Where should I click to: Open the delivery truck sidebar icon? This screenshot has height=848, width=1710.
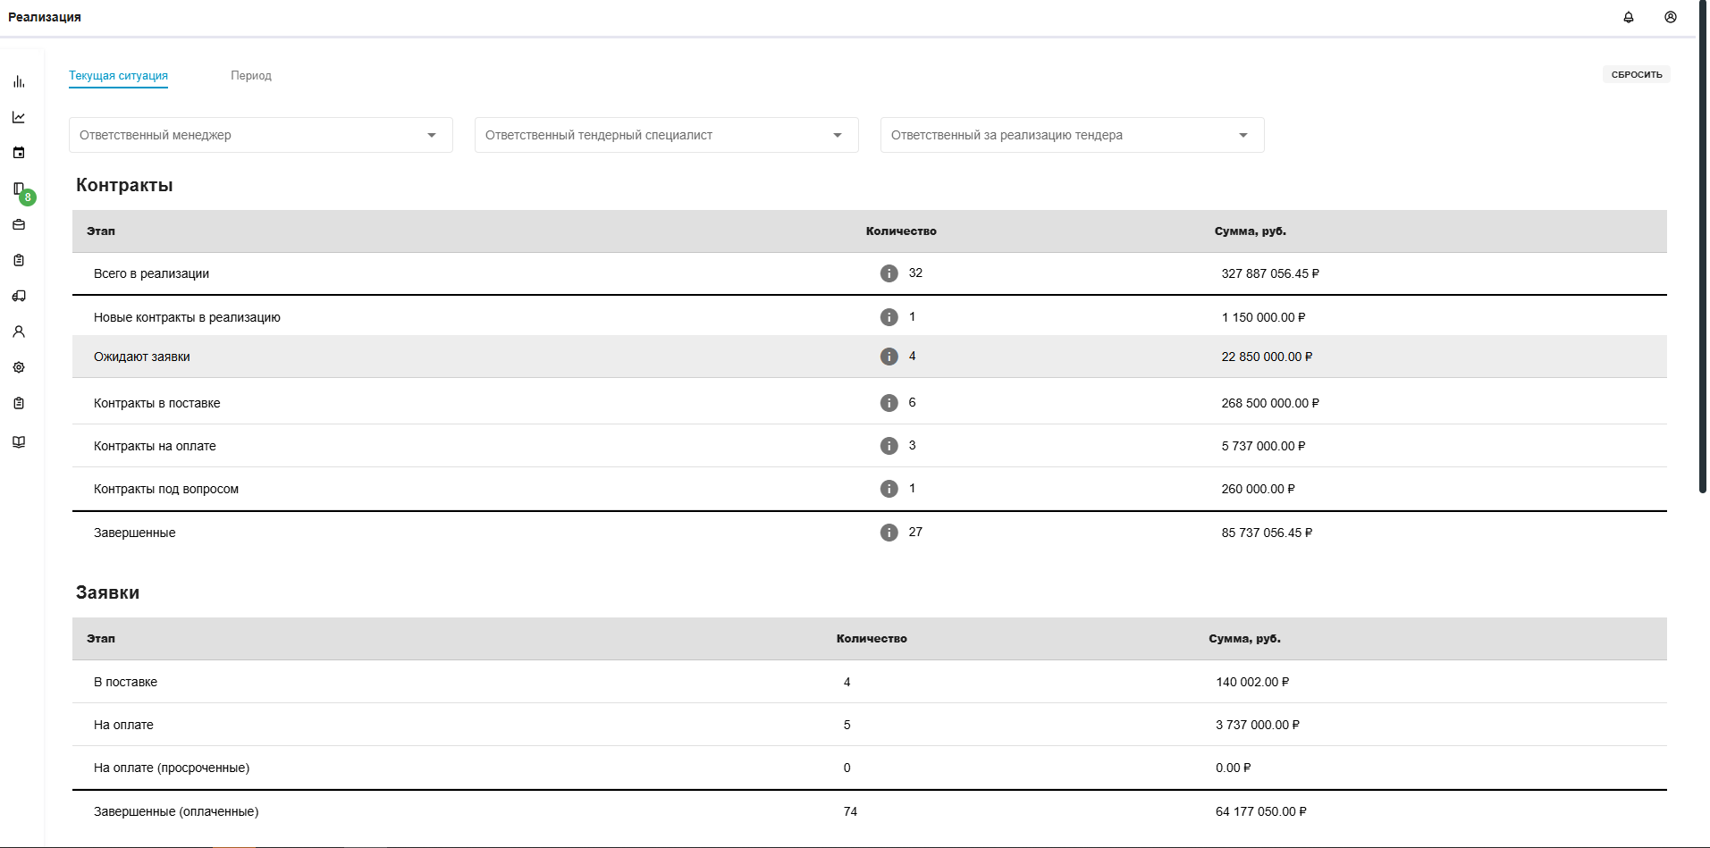[19, 296]
